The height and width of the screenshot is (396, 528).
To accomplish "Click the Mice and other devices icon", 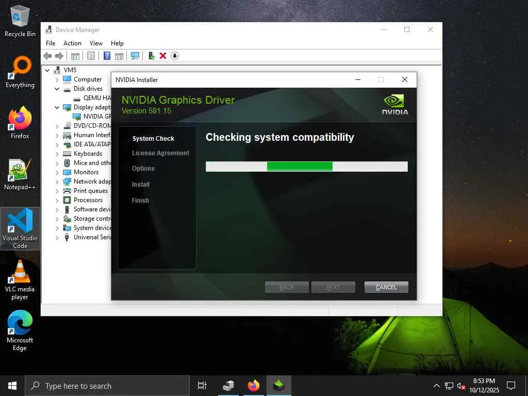I will (68, 163).
